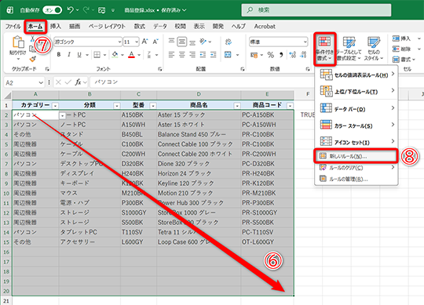The width and height of the screenshot is (424, 305).
Task: Select cell Aster 15 ホワイト
Action: pyautogui.click(x=199, y=125)
